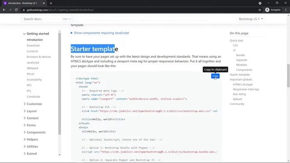
Task: Expand the Components sidebar section
Action: point(34,132)
